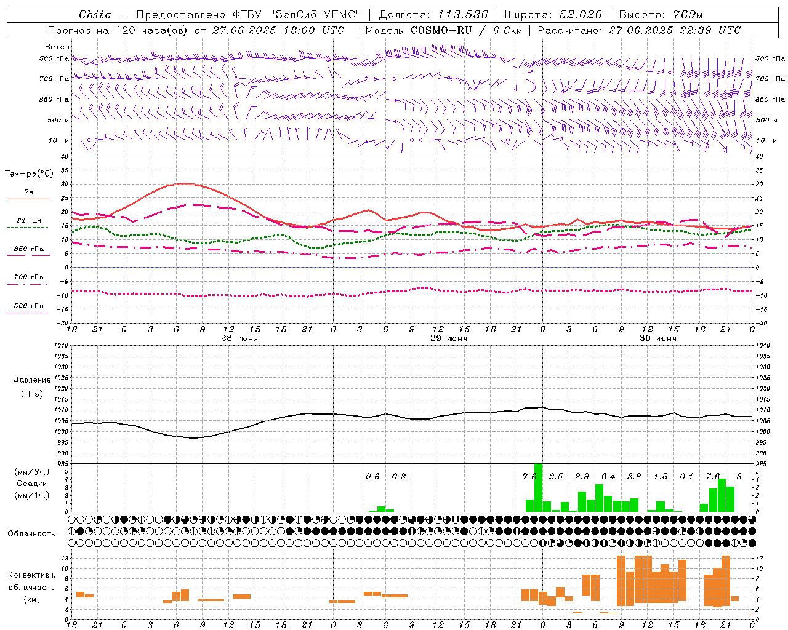The height and width of the screenshot is (630, 788).
Task: Click the 2м temperature legend entry
Action: coord(29,193)
